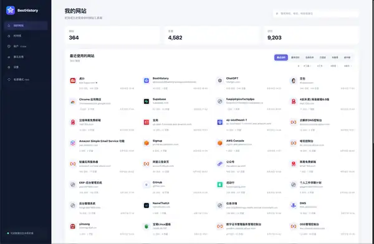The image size is (374, 244).
Task: Open the Amazon Simple Email Service icon
Action: [x=73, y=143]
